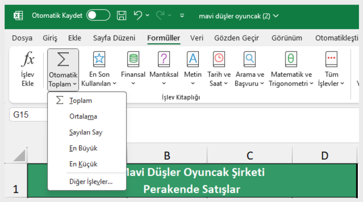The image size is (363, 202).
Task: Click the Name Box showing G15
Action: coord(28,114)
